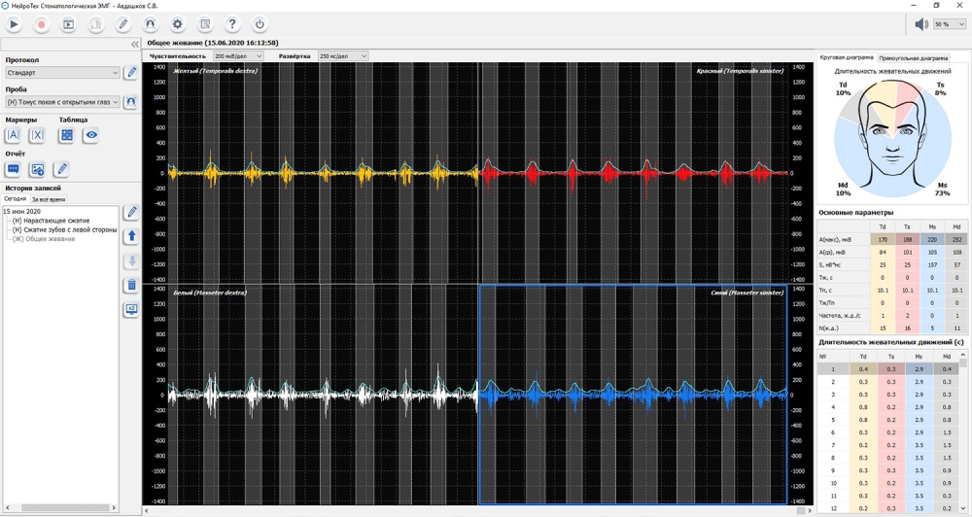Image resolution: width=972 pixels, height=517 pixels.
Task: Click the marker X icon under Маркеры
Action: coord(37,136)
